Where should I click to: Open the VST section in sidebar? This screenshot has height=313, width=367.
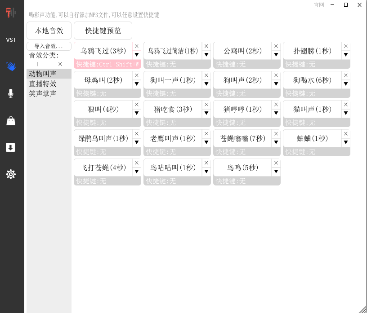pyautogui.click(x=11, y=40)
